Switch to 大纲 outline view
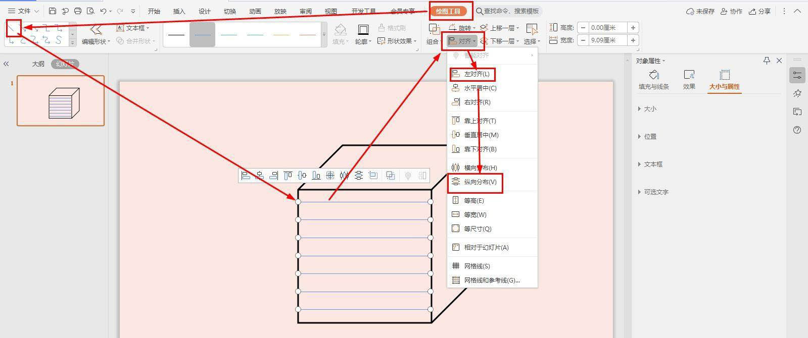Image resolution: width=808 pixels, height=338 pixels. 38,64
